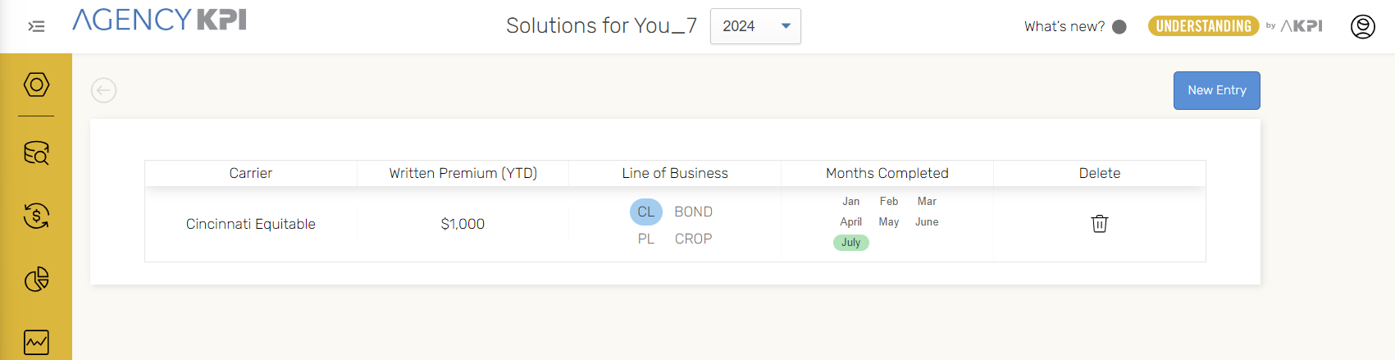Screen dimensions: 1395x360
Task: Open the line graph sidebar icon
Action: [36, 342]
